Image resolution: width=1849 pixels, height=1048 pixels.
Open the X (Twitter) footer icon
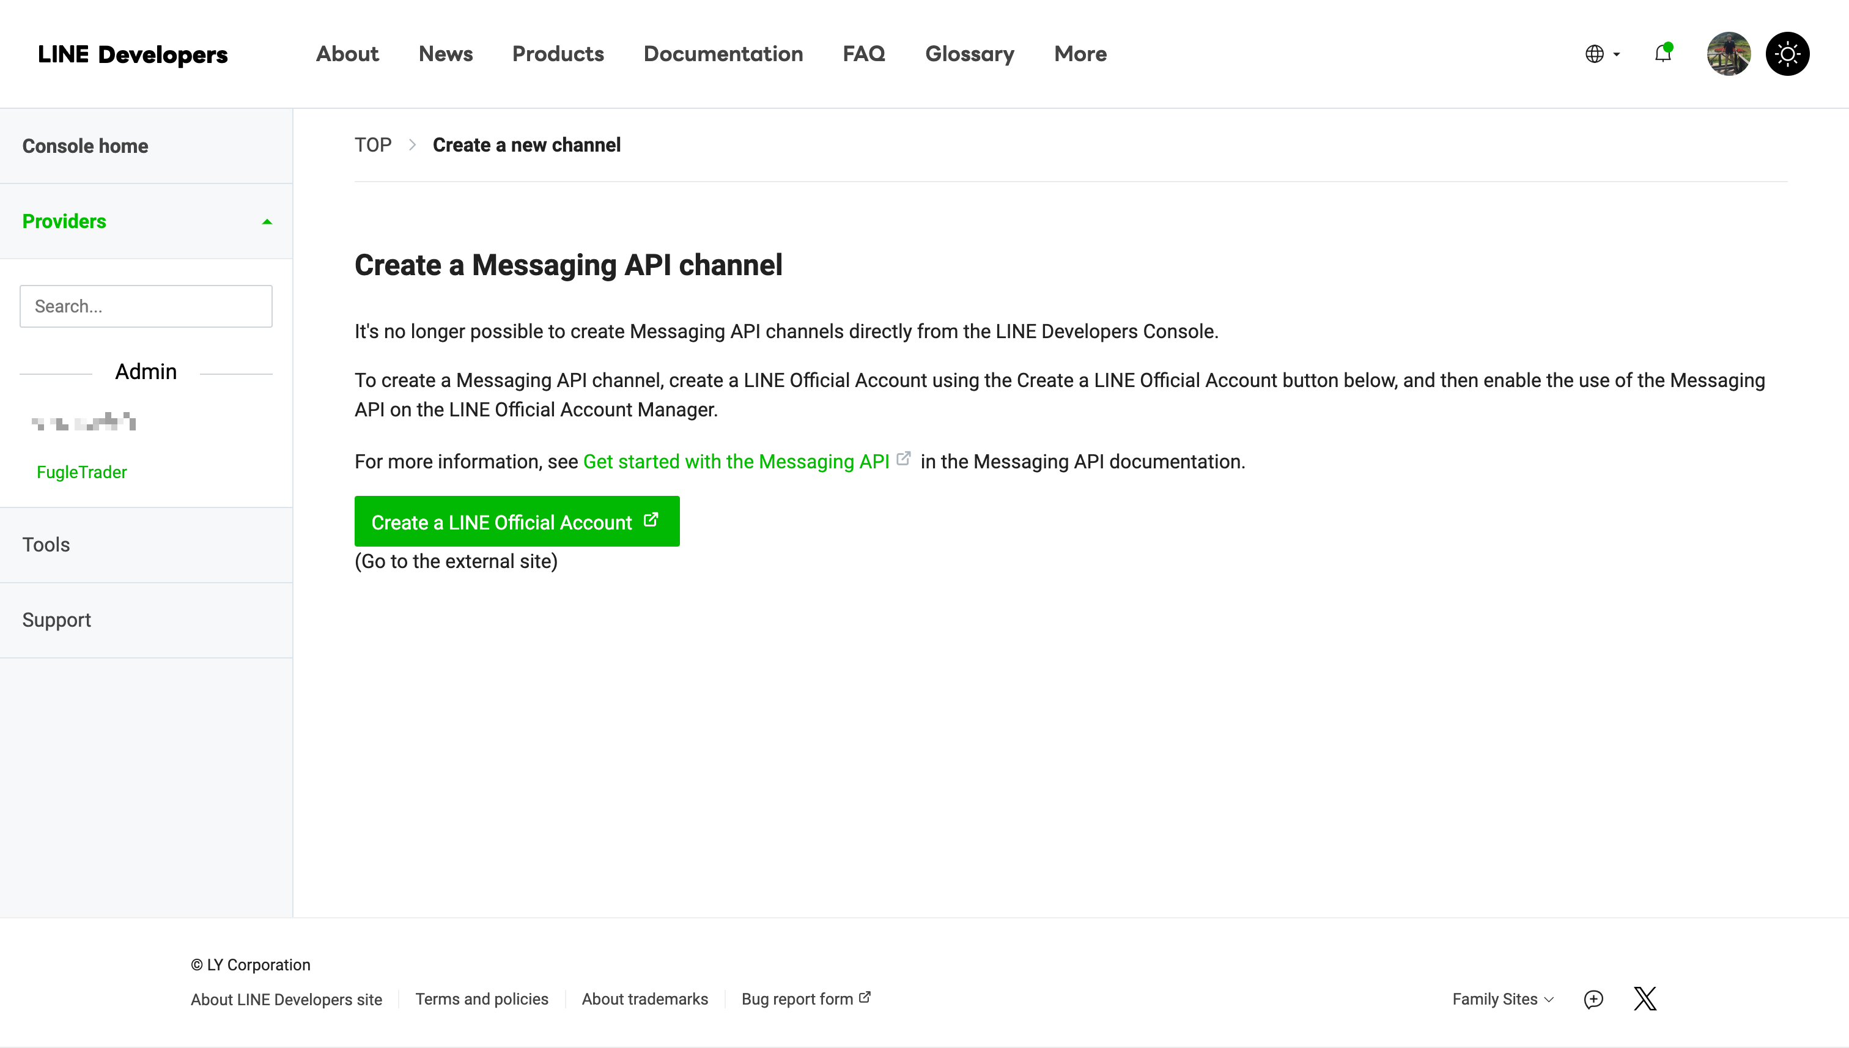(1645, 999)
